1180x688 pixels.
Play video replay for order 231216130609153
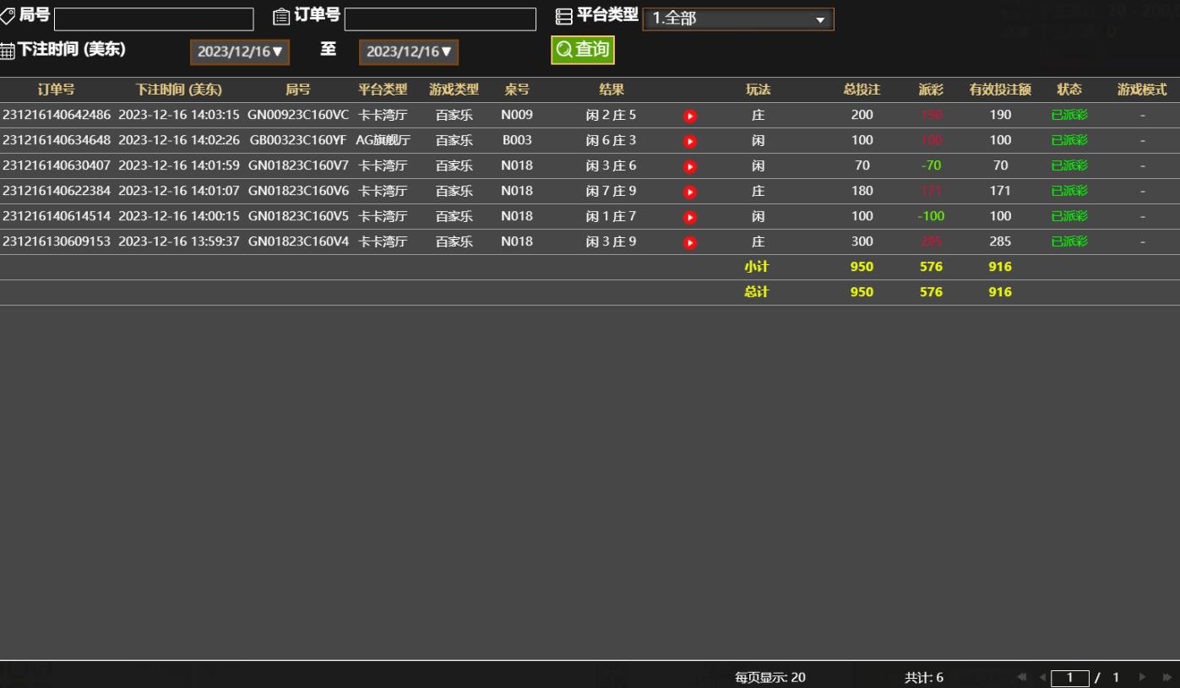click(x=690, y=242)
